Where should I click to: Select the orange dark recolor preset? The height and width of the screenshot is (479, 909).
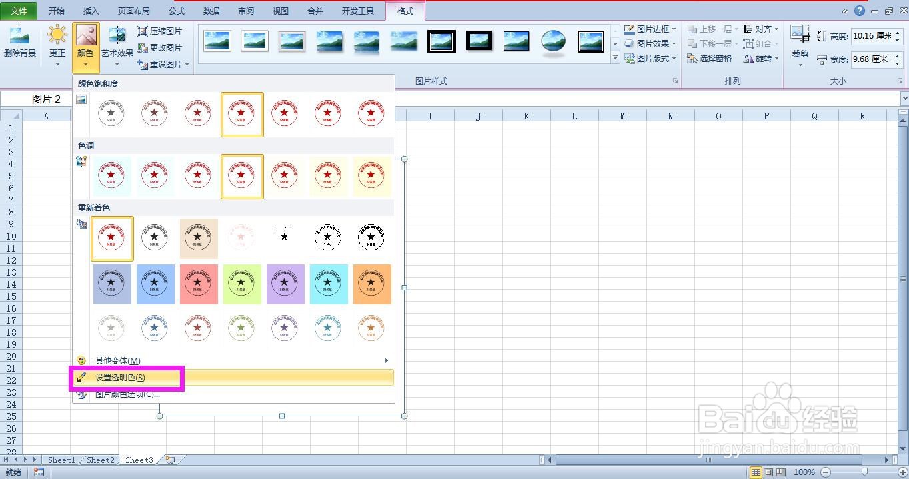click(371, 284)
